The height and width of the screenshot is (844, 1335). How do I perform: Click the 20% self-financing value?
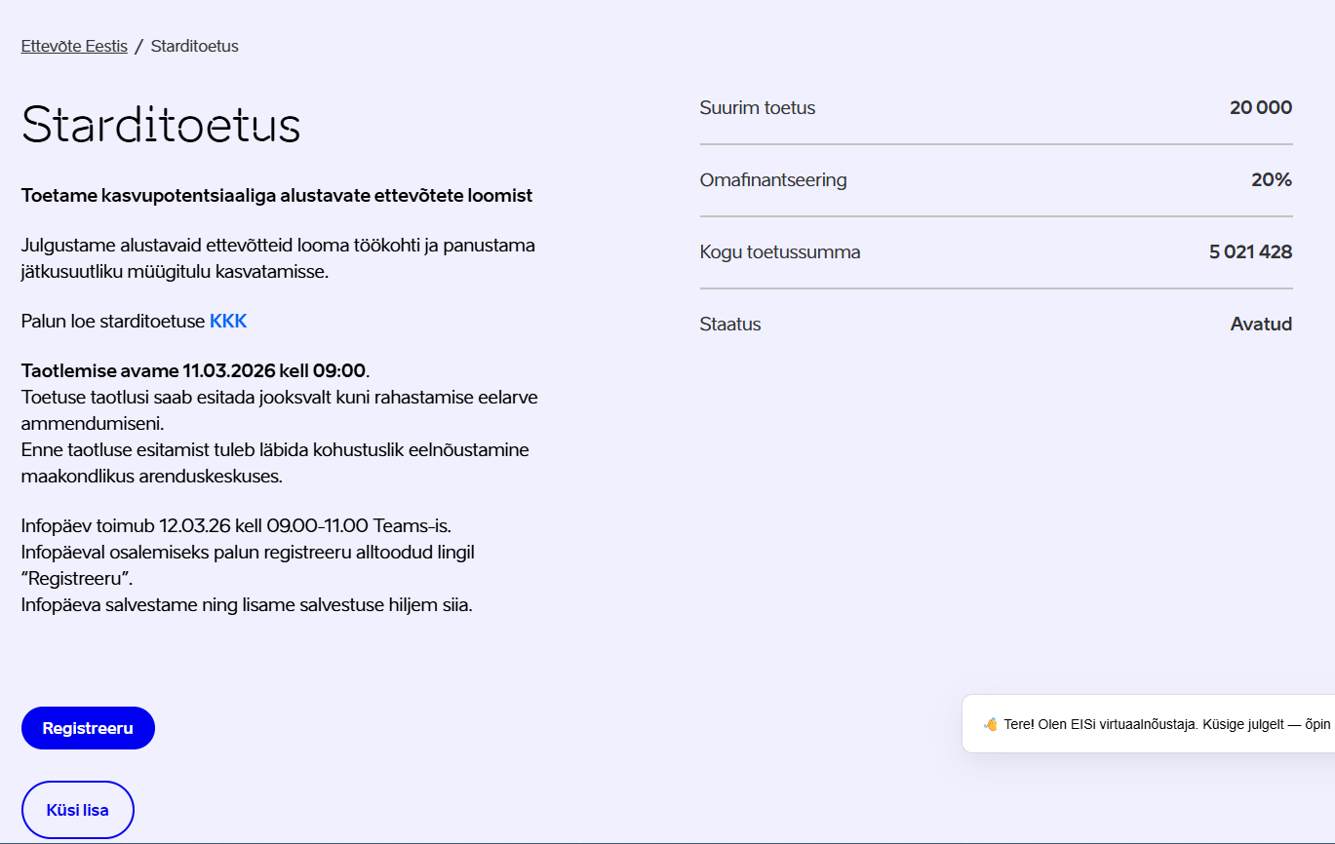(1271, 180)
